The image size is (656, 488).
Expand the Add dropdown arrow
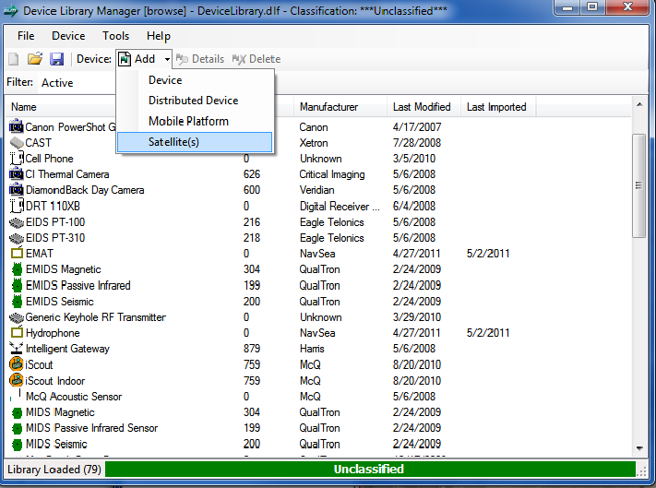pos(167,59)
